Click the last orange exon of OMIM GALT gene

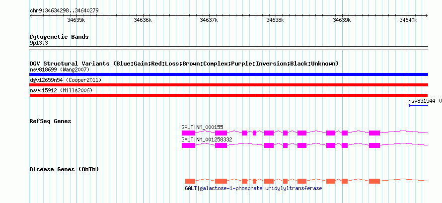coord(374,181)
